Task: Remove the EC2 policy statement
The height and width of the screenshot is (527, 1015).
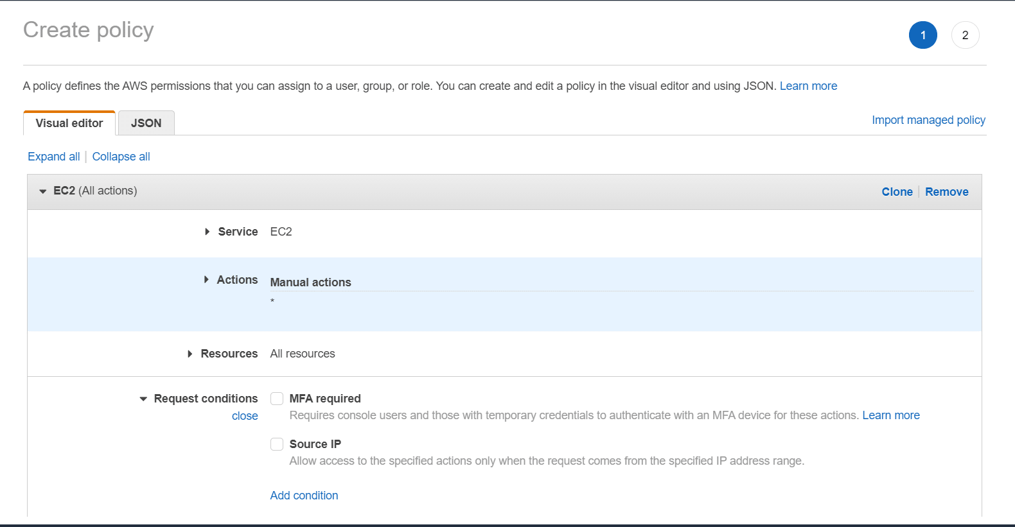Action: click(946, 192)
